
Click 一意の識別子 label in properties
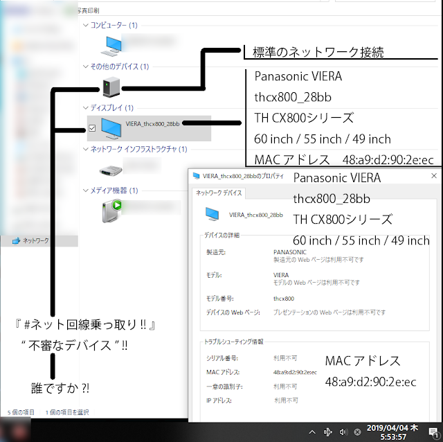pyautogui.click(x=224, y=387)
